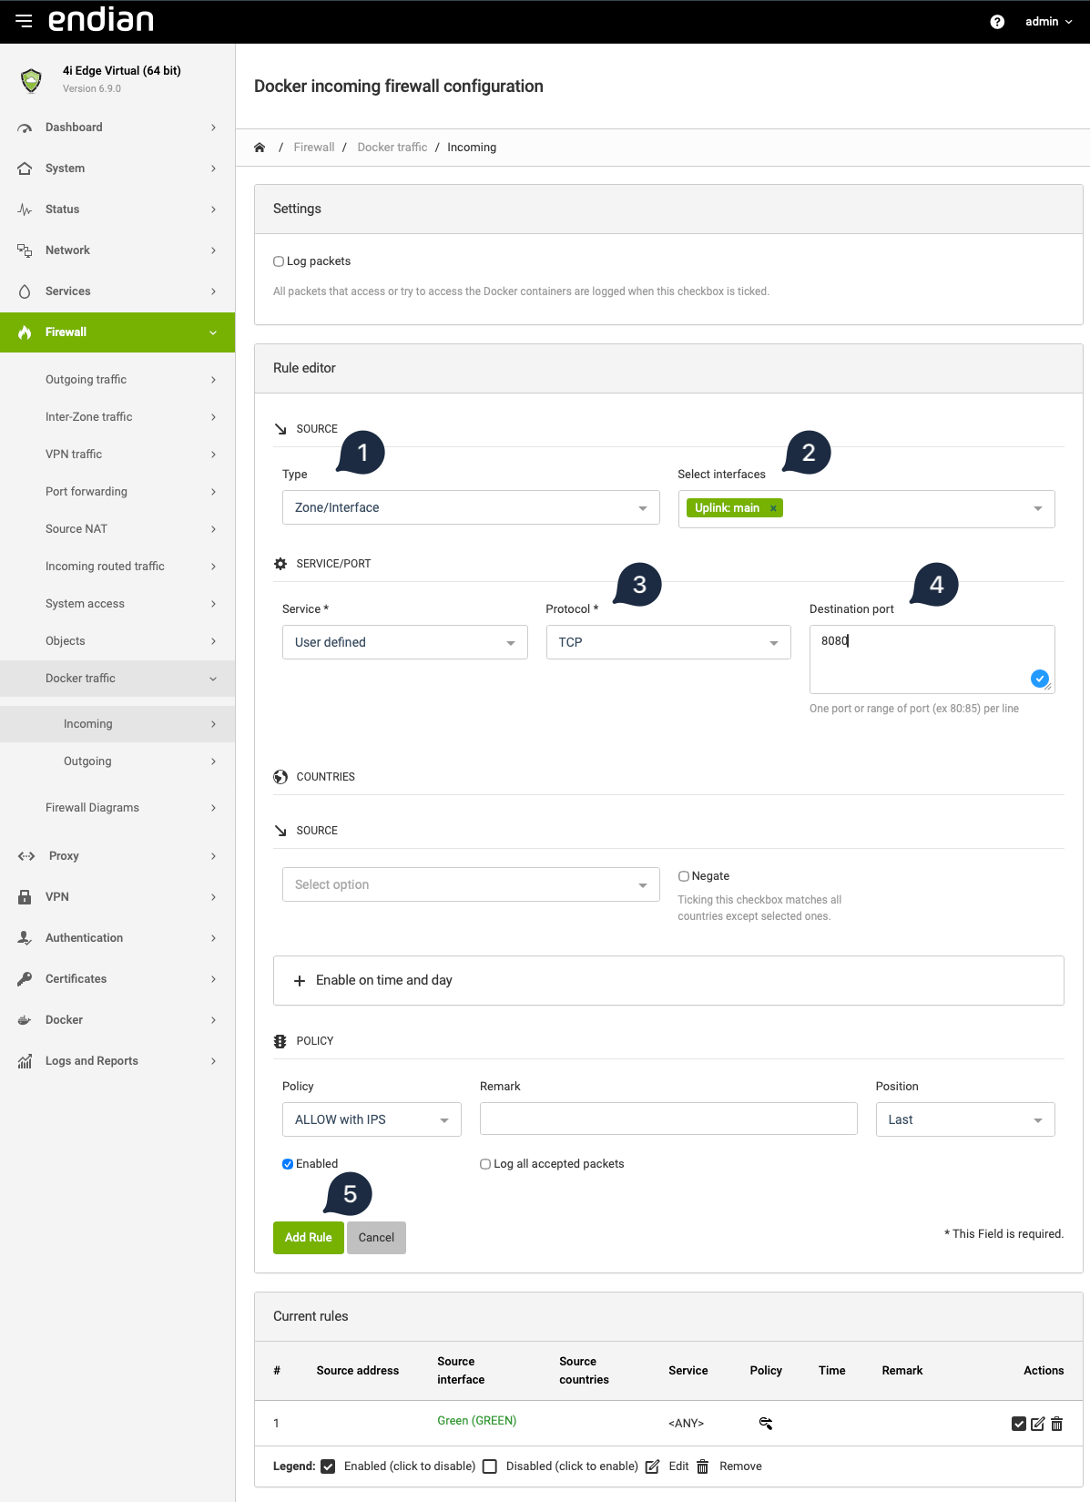Remove the Uplink main interface tag
Screen dimensions: 1090x1502
773,508
